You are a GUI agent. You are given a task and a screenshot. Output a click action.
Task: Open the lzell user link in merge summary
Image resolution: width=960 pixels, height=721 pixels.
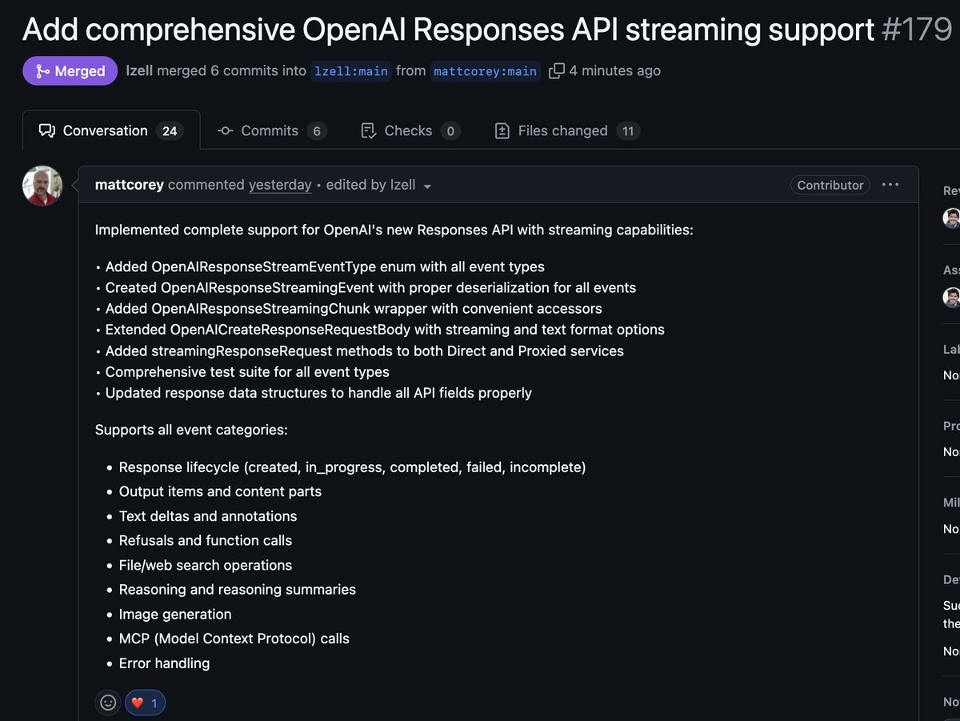(139, 70)
